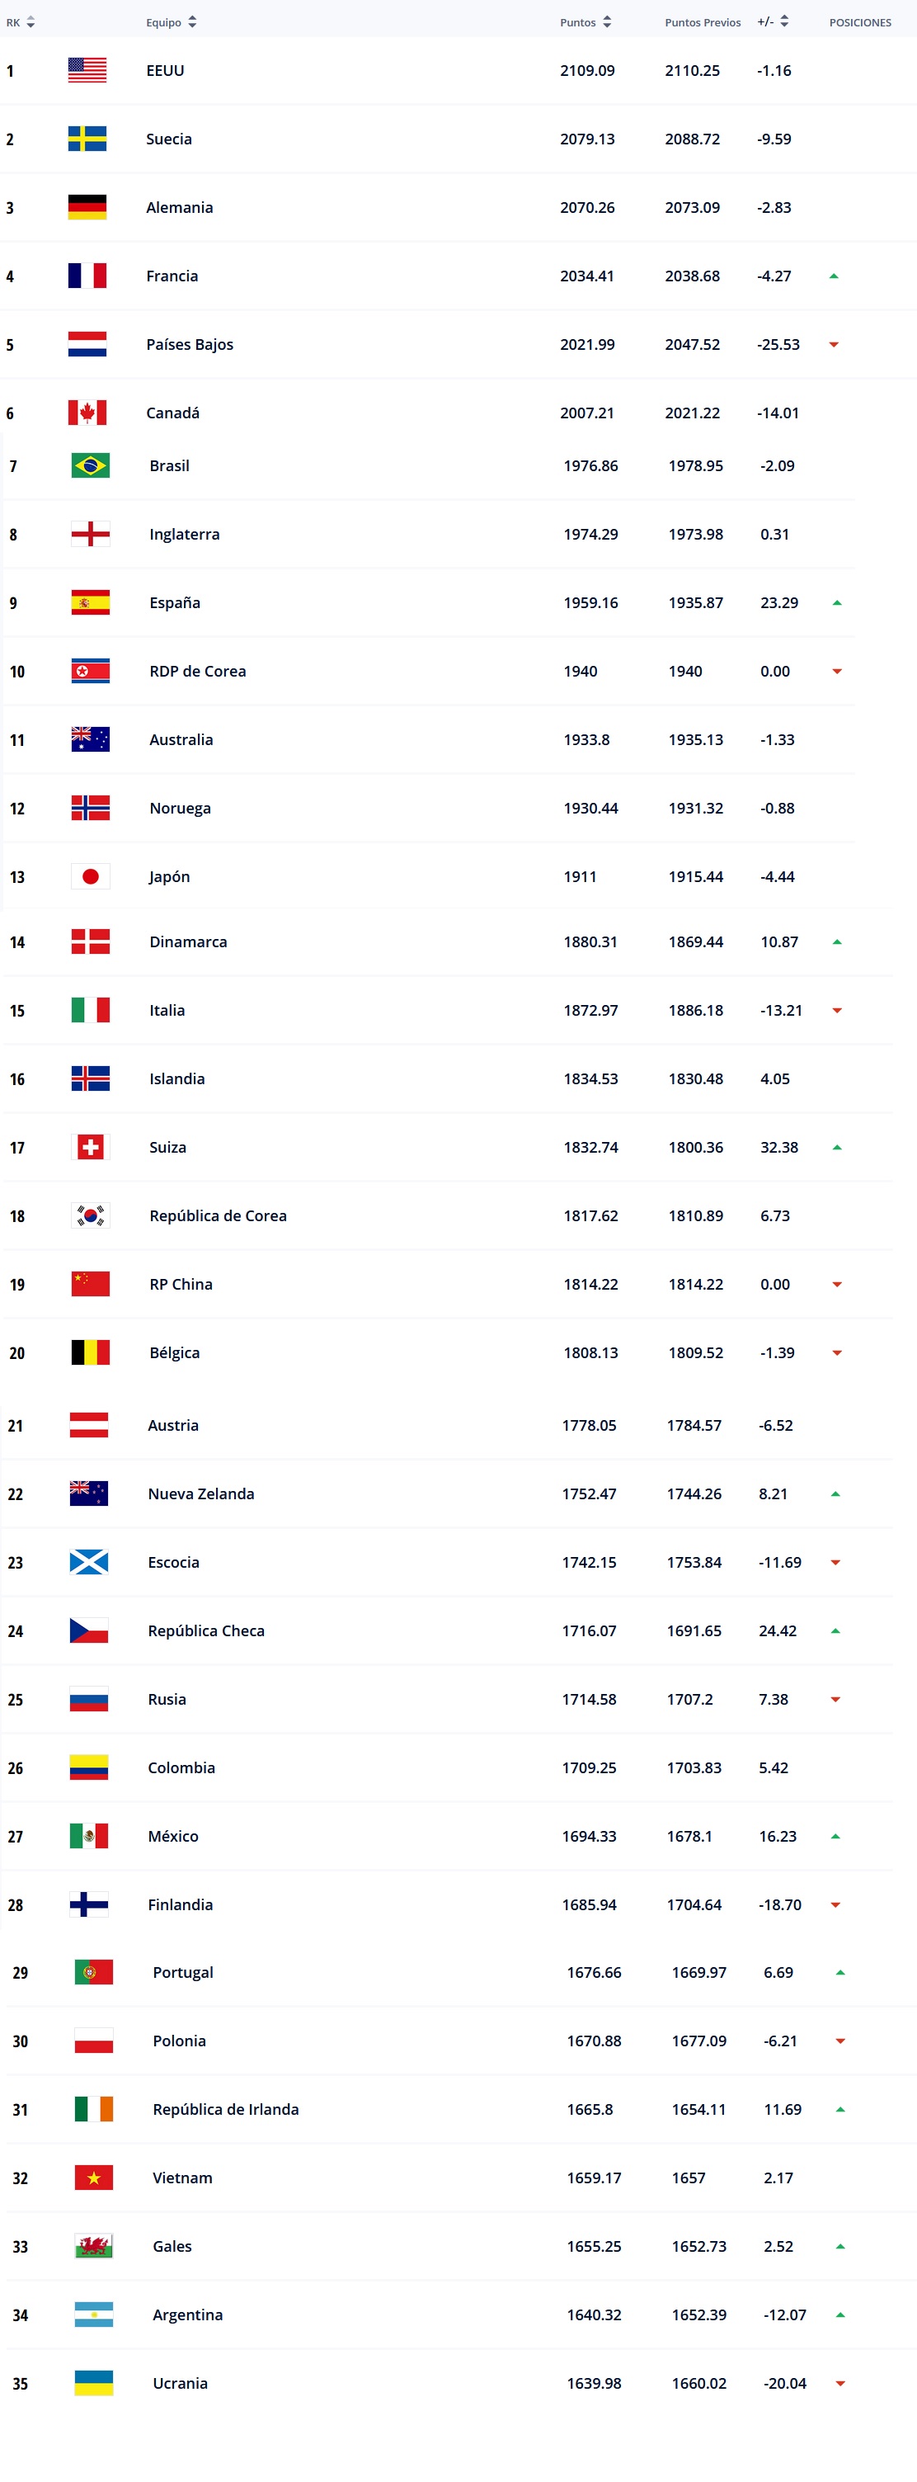The image size is (917, 2482).
Task: Sort by Equipo column arrows
Action: [193, 22]
